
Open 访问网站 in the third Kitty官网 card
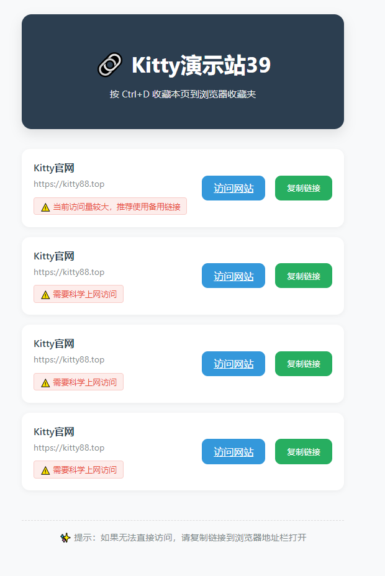233,364
